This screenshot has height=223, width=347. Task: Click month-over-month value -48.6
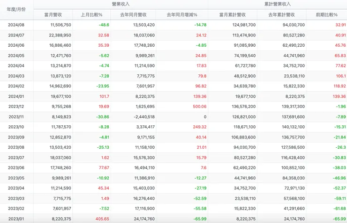[x=104, y=25]
